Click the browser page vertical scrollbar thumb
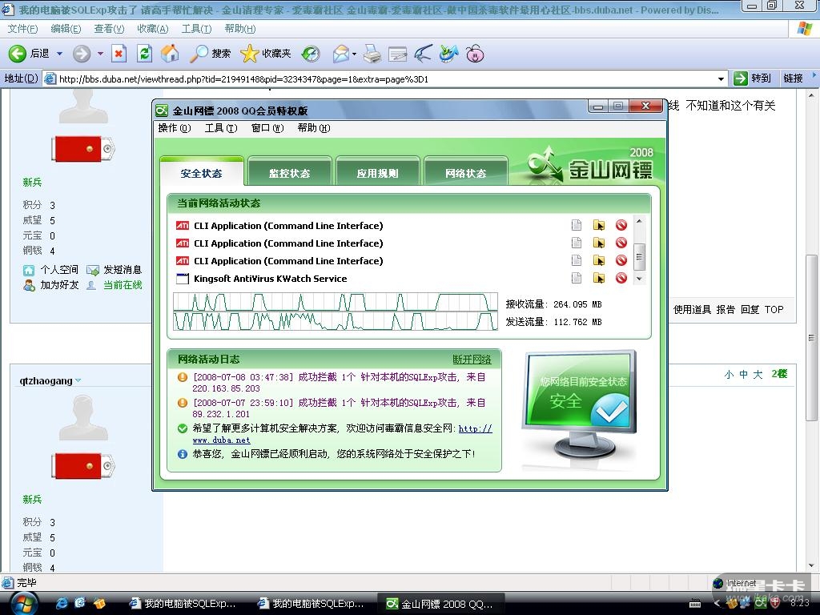This screenshot has height=615, width=820. (811, 338)
